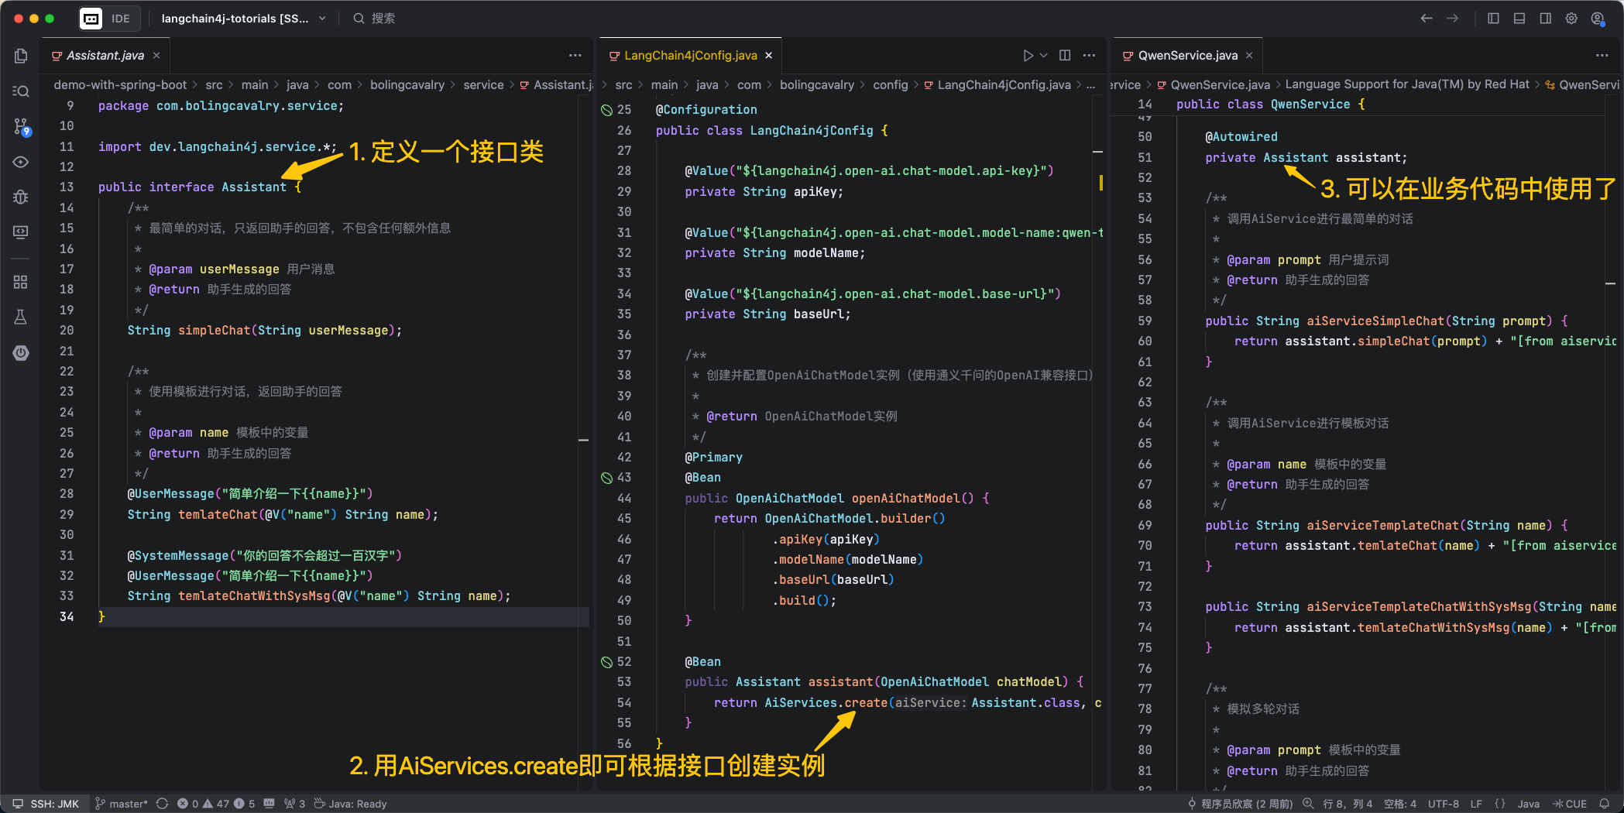This screenshot has width=1624, height=813.
Task: Open the Remote Explorer monitor icon
Action: (21, 232)
